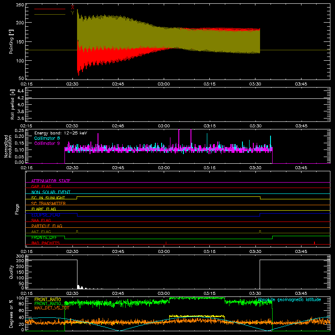This screenshot has width=335, height=335.
Task: Click the NON_SOLAR_EVENT flag label
Action: pyautogui.click(x=51, y=192)
